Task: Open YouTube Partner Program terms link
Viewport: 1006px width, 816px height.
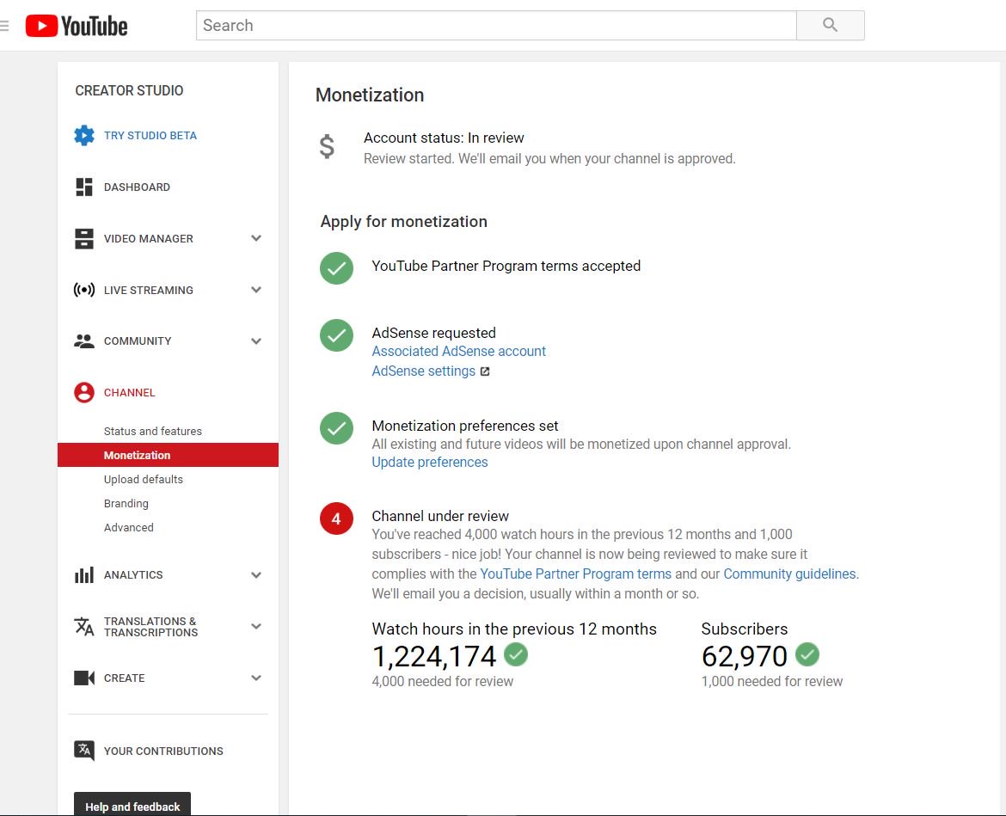Action: pos(575,574)
